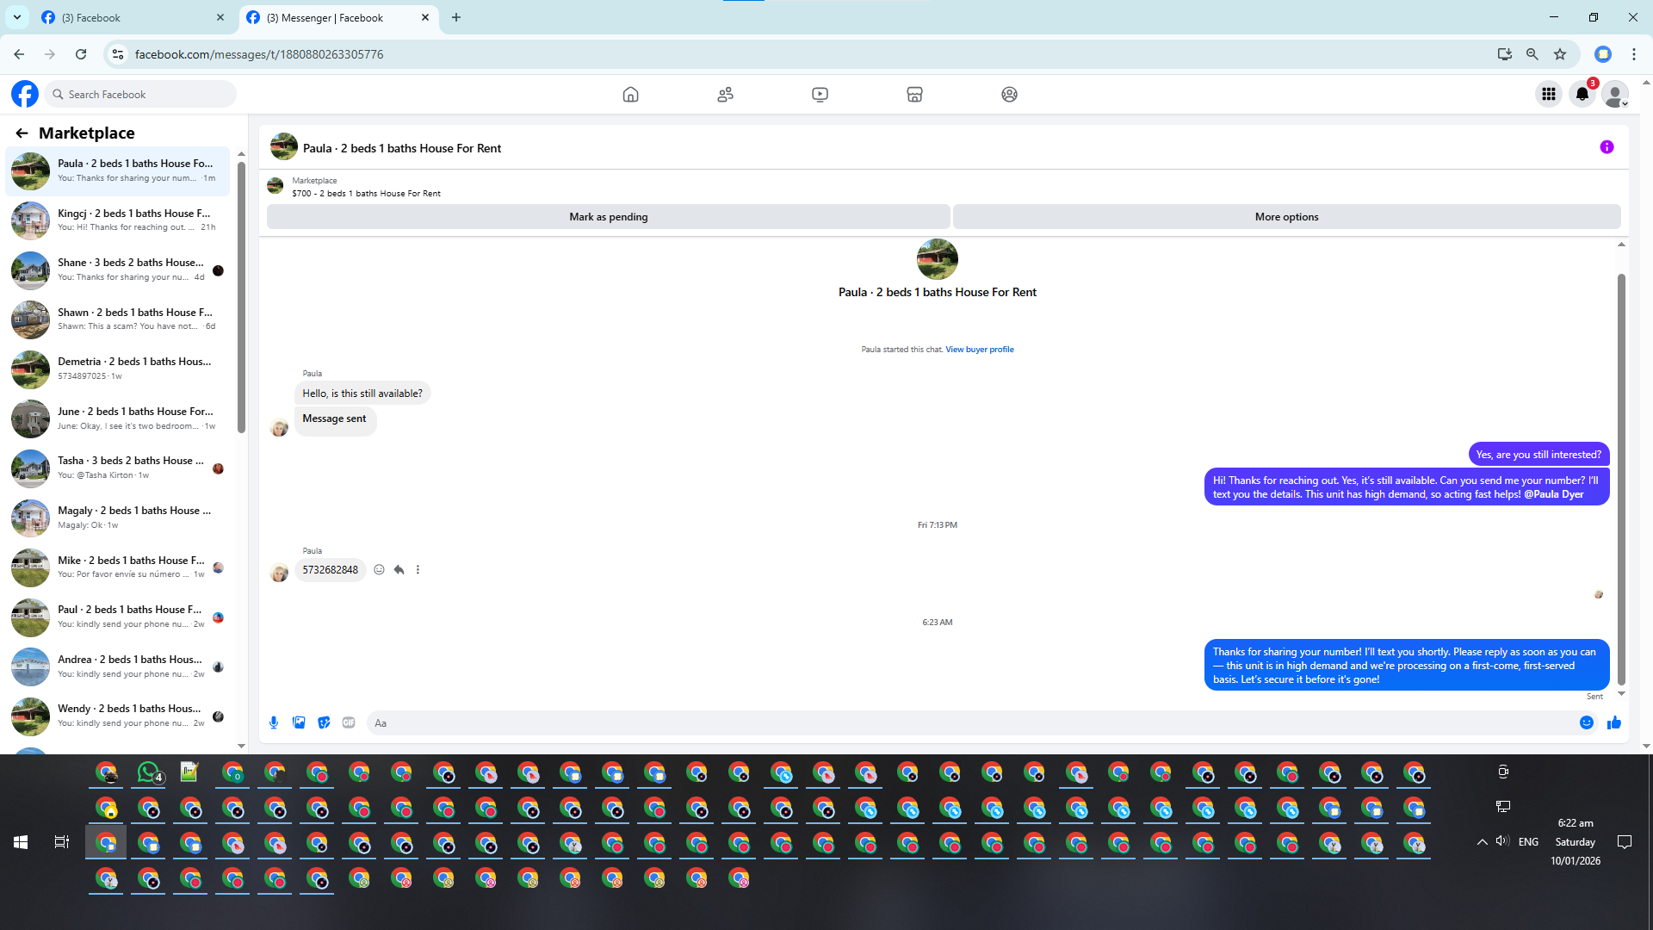Open Facebook notifications bell
Image resolution: width=1653 pixels, height=930 pixels.
[x=1582, y=95]
